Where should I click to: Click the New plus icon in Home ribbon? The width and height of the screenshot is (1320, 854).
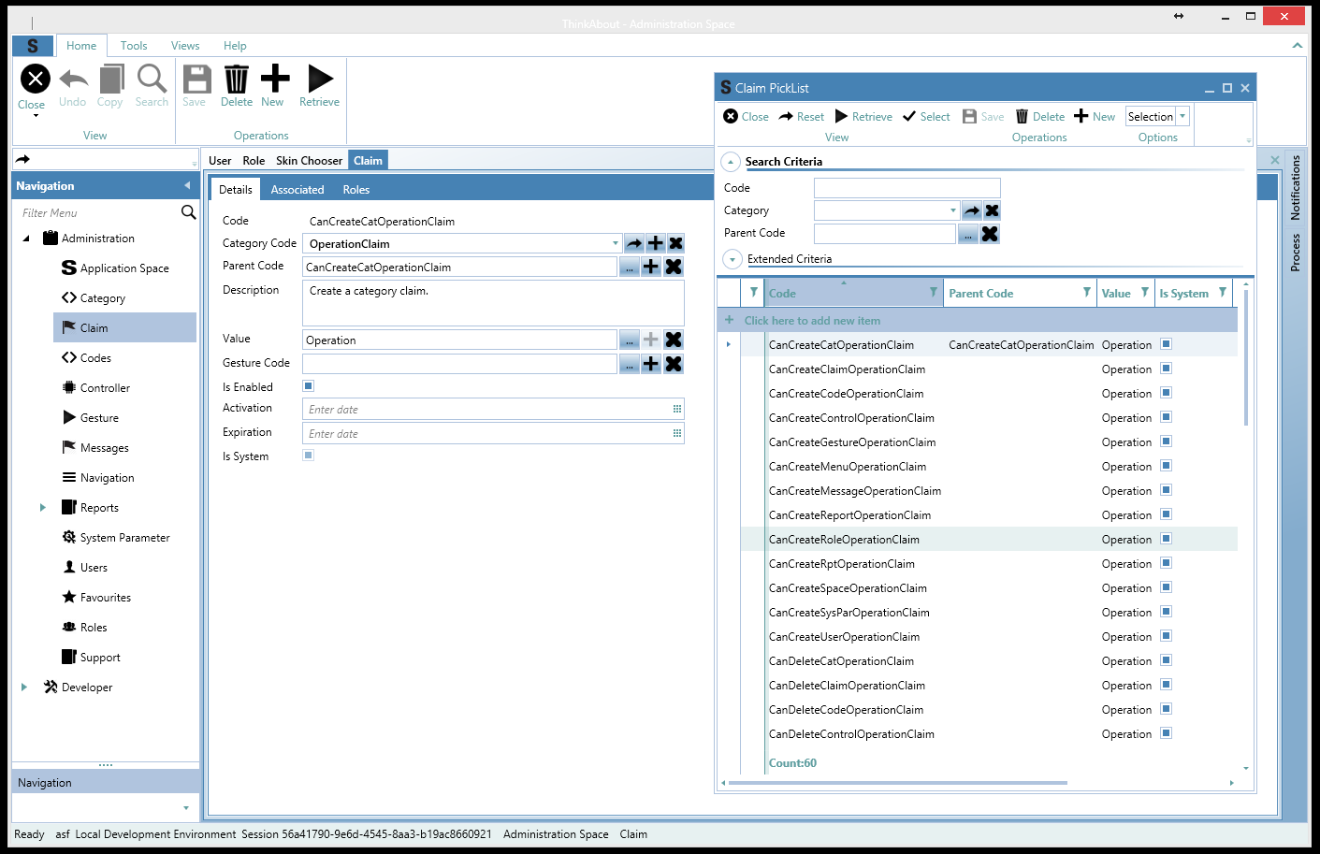(x=274, y=80)
